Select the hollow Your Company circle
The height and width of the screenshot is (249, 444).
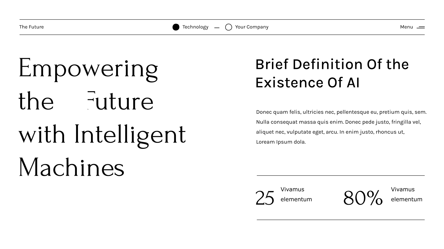click(x=229, y=27)
